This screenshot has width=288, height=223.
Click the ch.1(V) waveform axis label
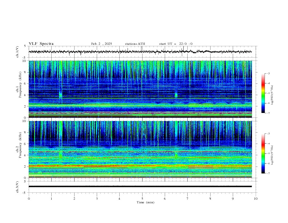17,52
